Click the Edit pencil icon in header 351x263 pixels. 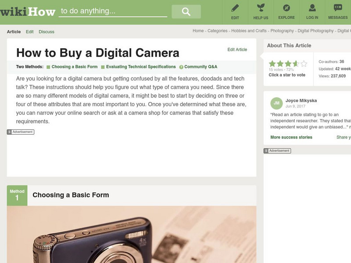(x=235, y=8)
